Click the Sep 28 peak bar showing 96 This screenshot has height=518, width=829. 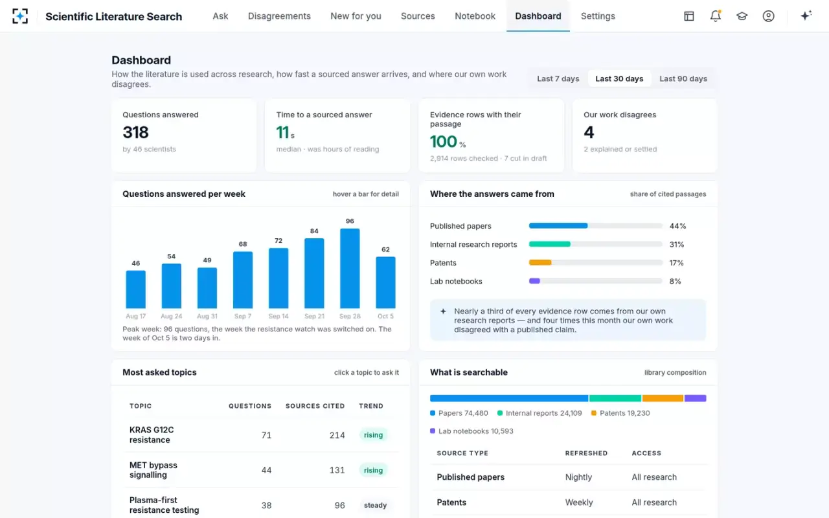coord(350,269)
